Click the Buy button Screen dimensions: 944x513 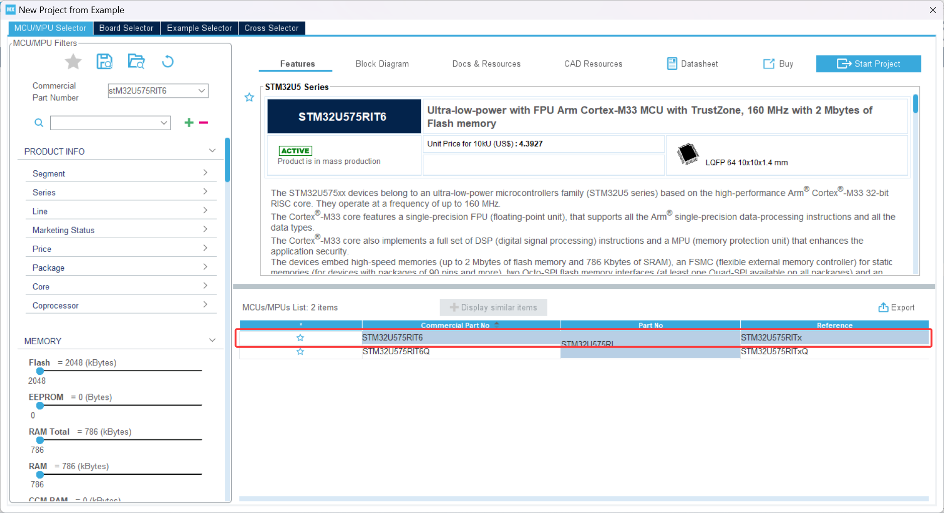pyautogui.click(x=779, y=64)
